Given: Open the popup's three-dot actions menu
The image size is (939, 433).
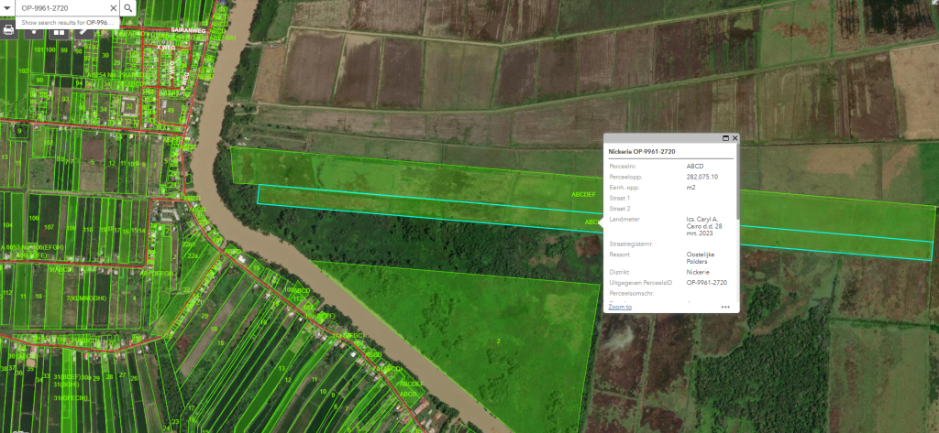Looking at the screenshot, I should click(725, 307).
